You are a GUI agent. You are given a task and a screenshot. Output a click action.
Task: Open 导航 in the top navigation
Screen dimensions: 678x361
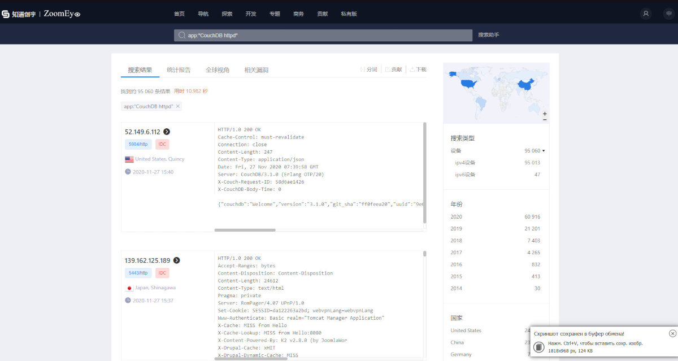coord(203,14)
